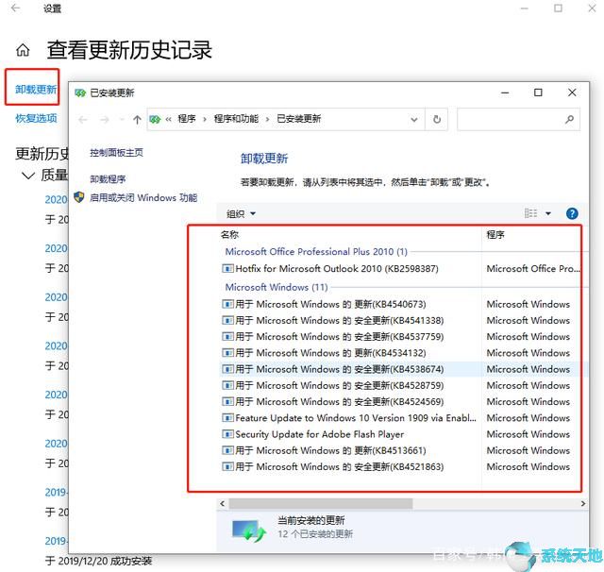Click the horizontal scrollbar left arrow
The image size is (604, 572).
(223, 503)
